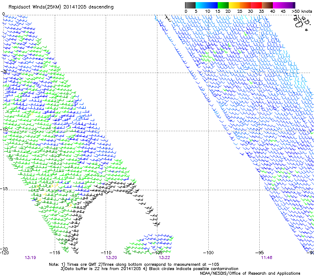Click the yellow 20-25 knots color swatch
Screen dimensions: 314x276
tap(234, 5)
